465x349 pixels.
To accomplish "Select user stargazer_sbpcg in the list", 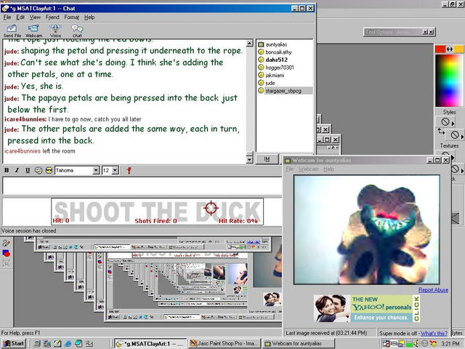I will [283, 91].
